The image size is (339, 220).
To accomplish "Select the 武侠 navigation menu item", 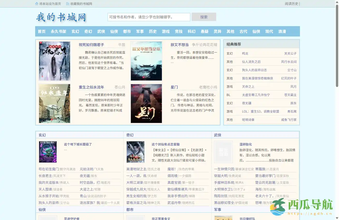I will (101, 31).
